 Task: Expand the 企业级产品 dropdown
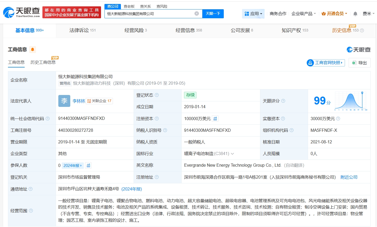304,14
